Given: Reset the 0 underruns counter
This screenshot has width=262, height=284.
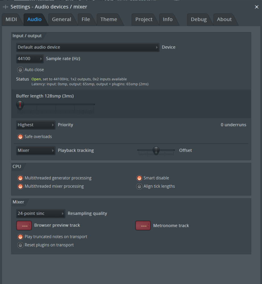Looking at the screenshot, I should click(233, 125).
